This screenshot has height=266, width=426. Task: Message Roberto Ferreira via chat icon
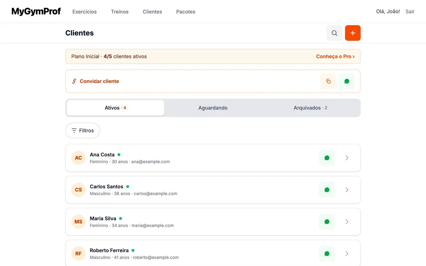click(327, 254)
